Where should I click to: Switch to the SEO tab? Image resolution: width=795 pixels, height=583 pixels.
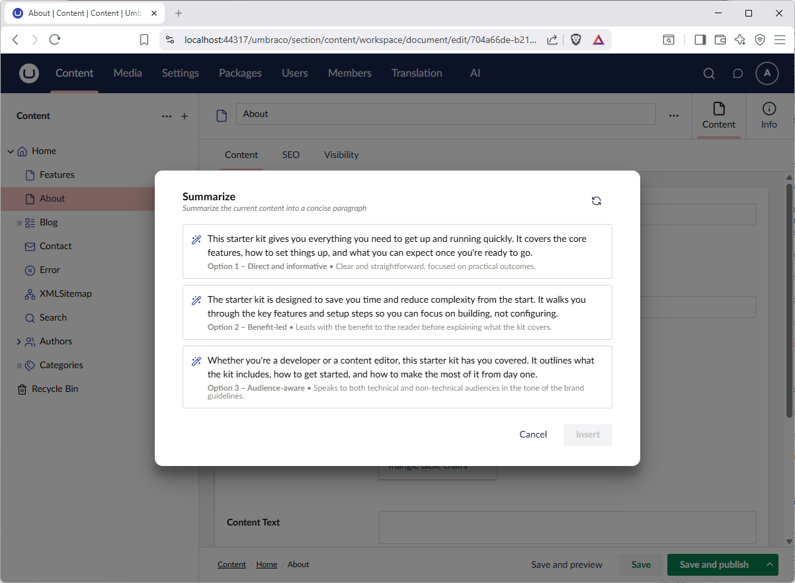290,155
